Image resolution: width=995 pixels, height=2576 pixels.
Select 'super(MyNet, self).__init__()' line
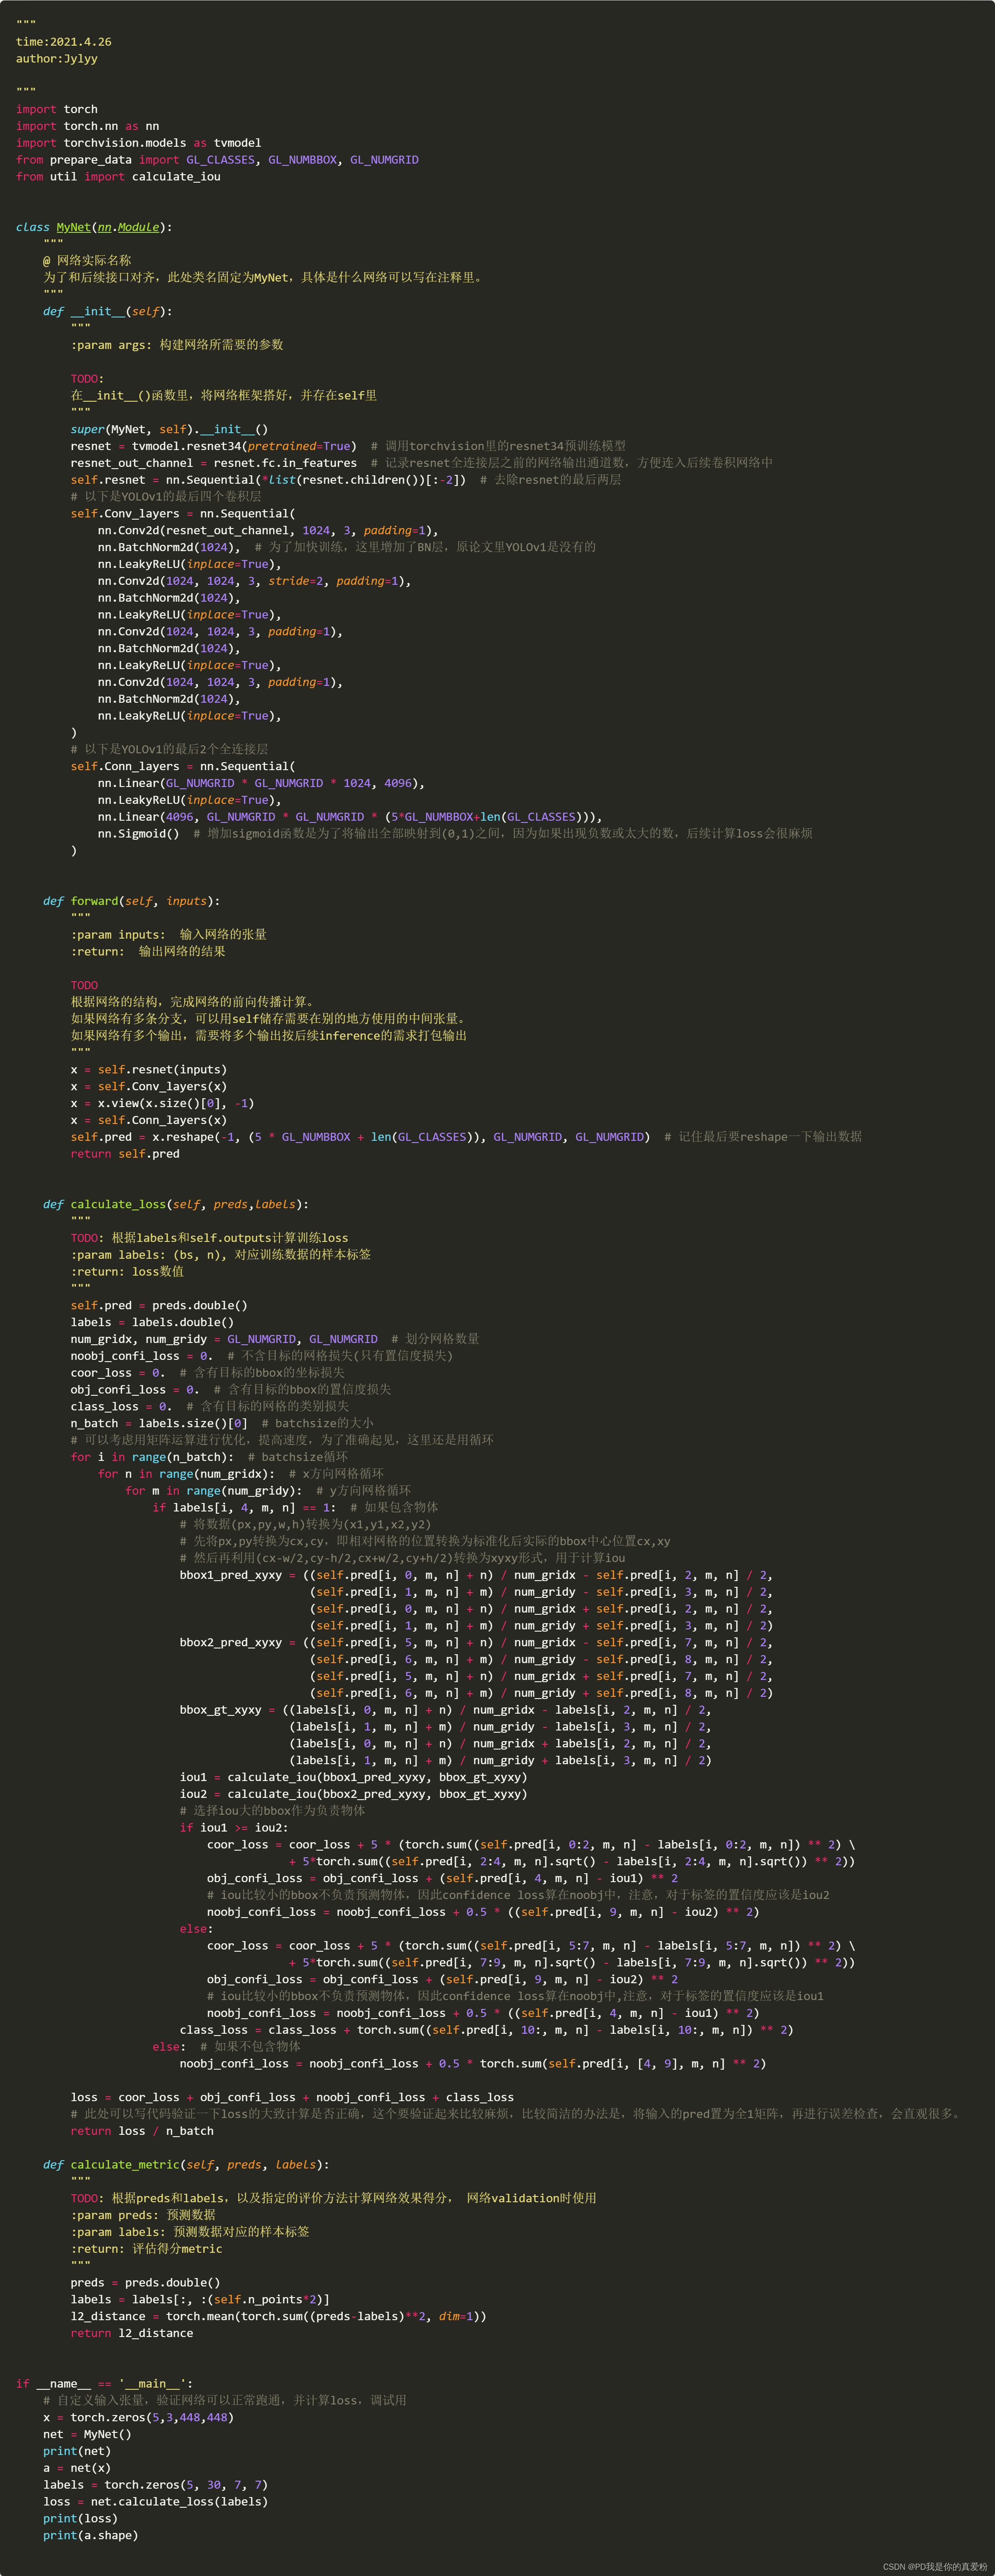[x=169, y=430]
